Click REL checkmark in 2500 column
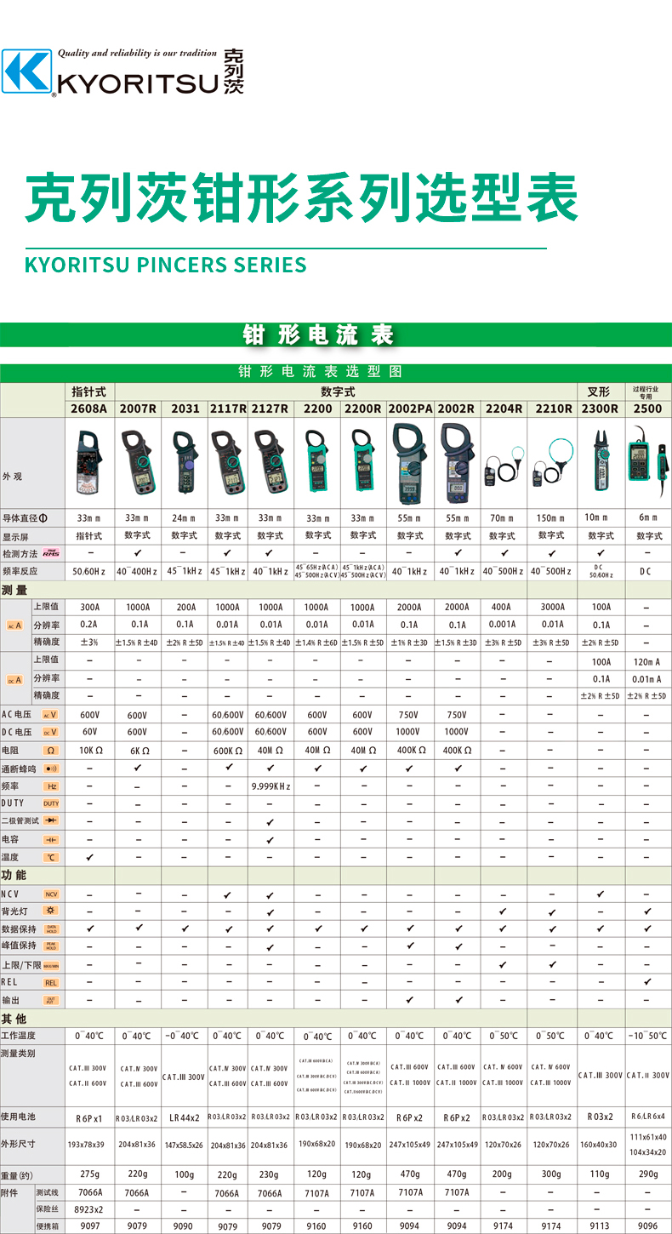 (x=648, y=982)
